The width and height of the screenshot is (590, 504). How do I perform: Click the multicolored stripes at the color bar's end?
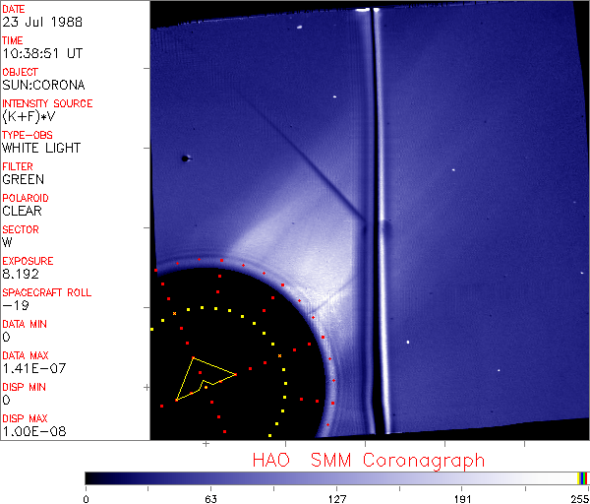(x=582, y=478)
